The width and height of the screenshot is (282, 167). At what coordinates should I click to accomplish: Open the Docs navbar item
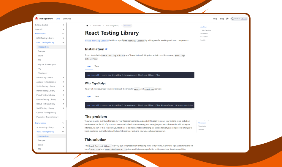tap(58, 19)
